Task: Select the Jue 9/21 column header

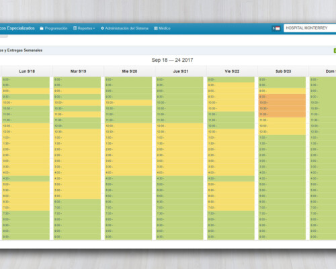Action: [181, 71]
